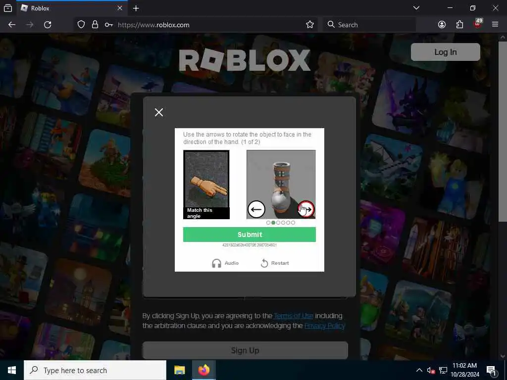Click the page vertical scrollbar thumb

503,131
